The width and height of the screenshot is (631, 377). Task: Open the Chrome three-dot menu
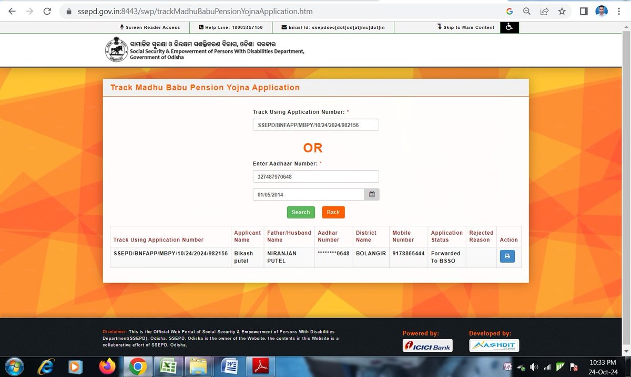click(620, 11)
